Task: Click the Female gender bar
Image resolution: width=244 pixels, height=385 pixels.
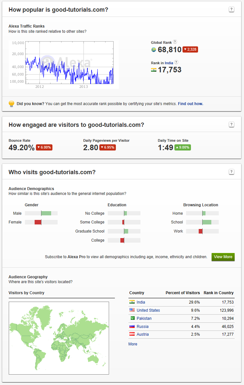Action: pos(41,222)
